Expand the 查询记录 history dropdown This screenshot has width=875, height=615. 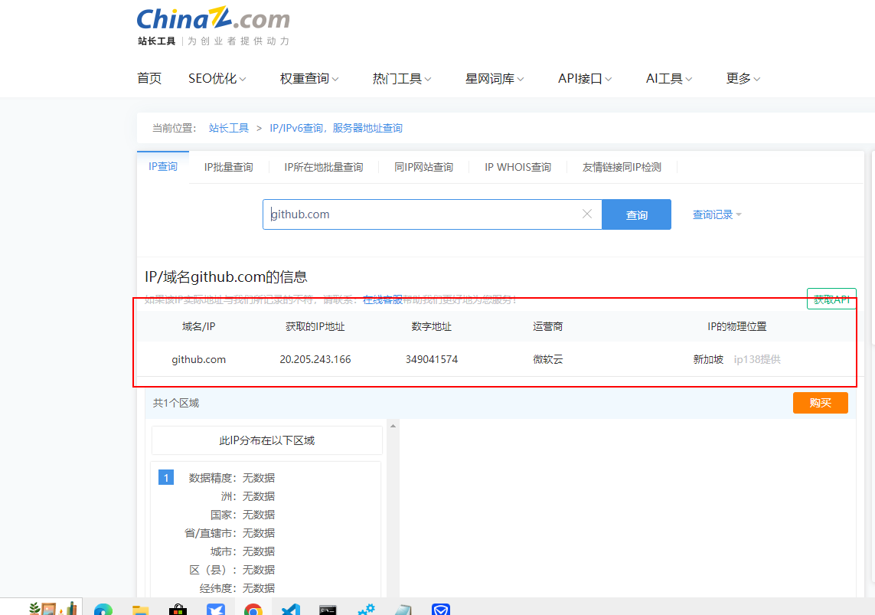715,214
